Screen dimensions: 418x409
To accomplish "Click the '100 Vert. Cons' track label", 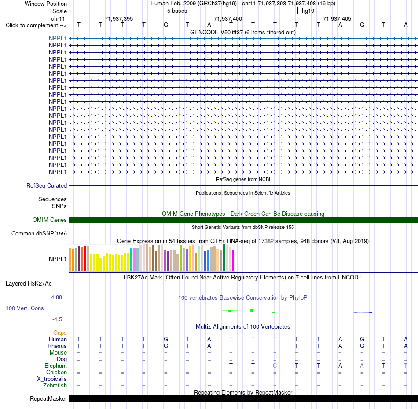I will coord(25,308).
